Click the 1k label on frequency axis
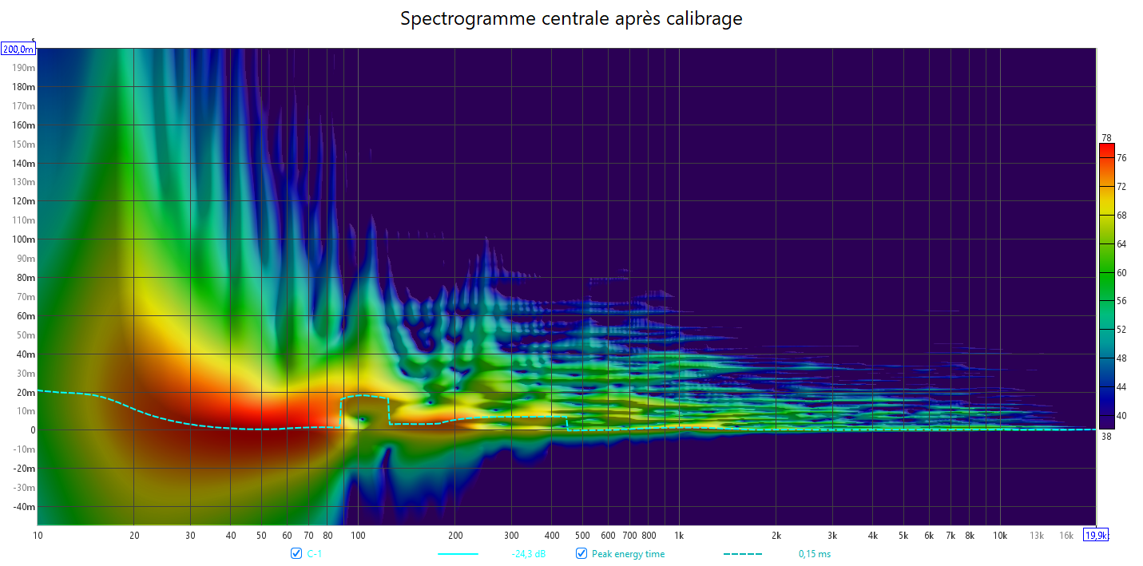Viewport: 1143px width, 566px height. (679, 536)
